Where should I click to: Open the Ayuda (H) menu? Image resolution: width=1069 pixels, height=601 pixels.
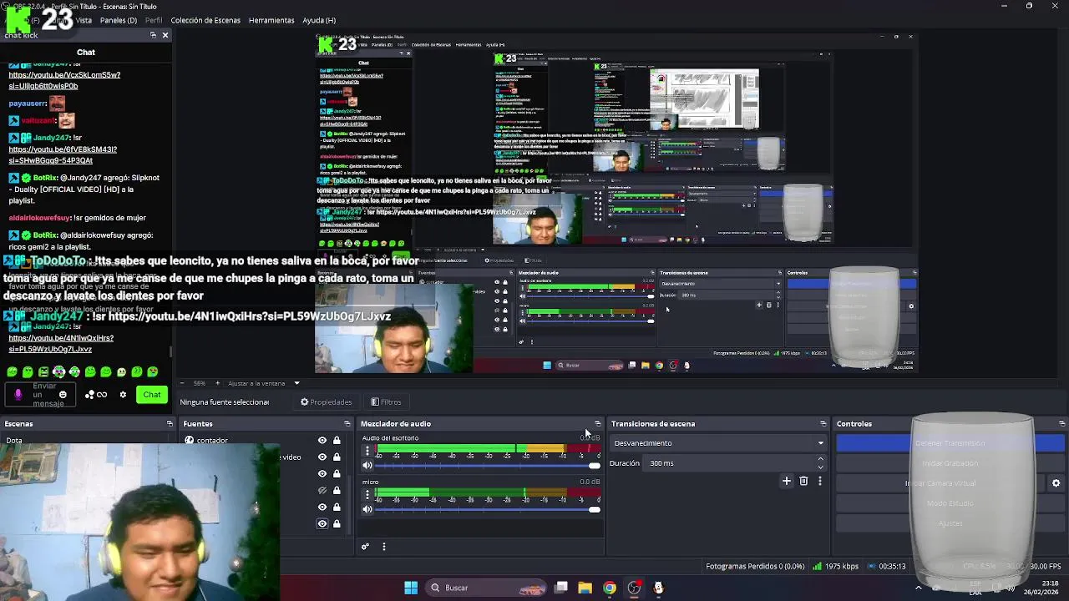(319, 20)
